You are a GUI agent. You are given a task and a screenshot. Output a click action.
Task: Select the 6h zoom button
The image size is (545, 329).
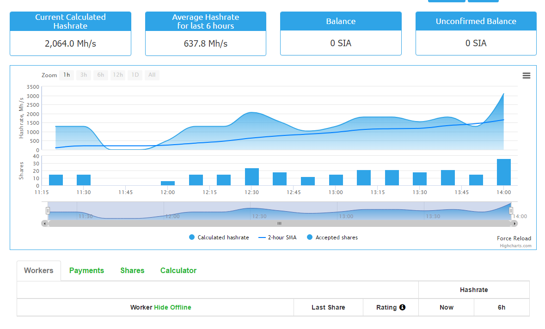pos(100,75)
